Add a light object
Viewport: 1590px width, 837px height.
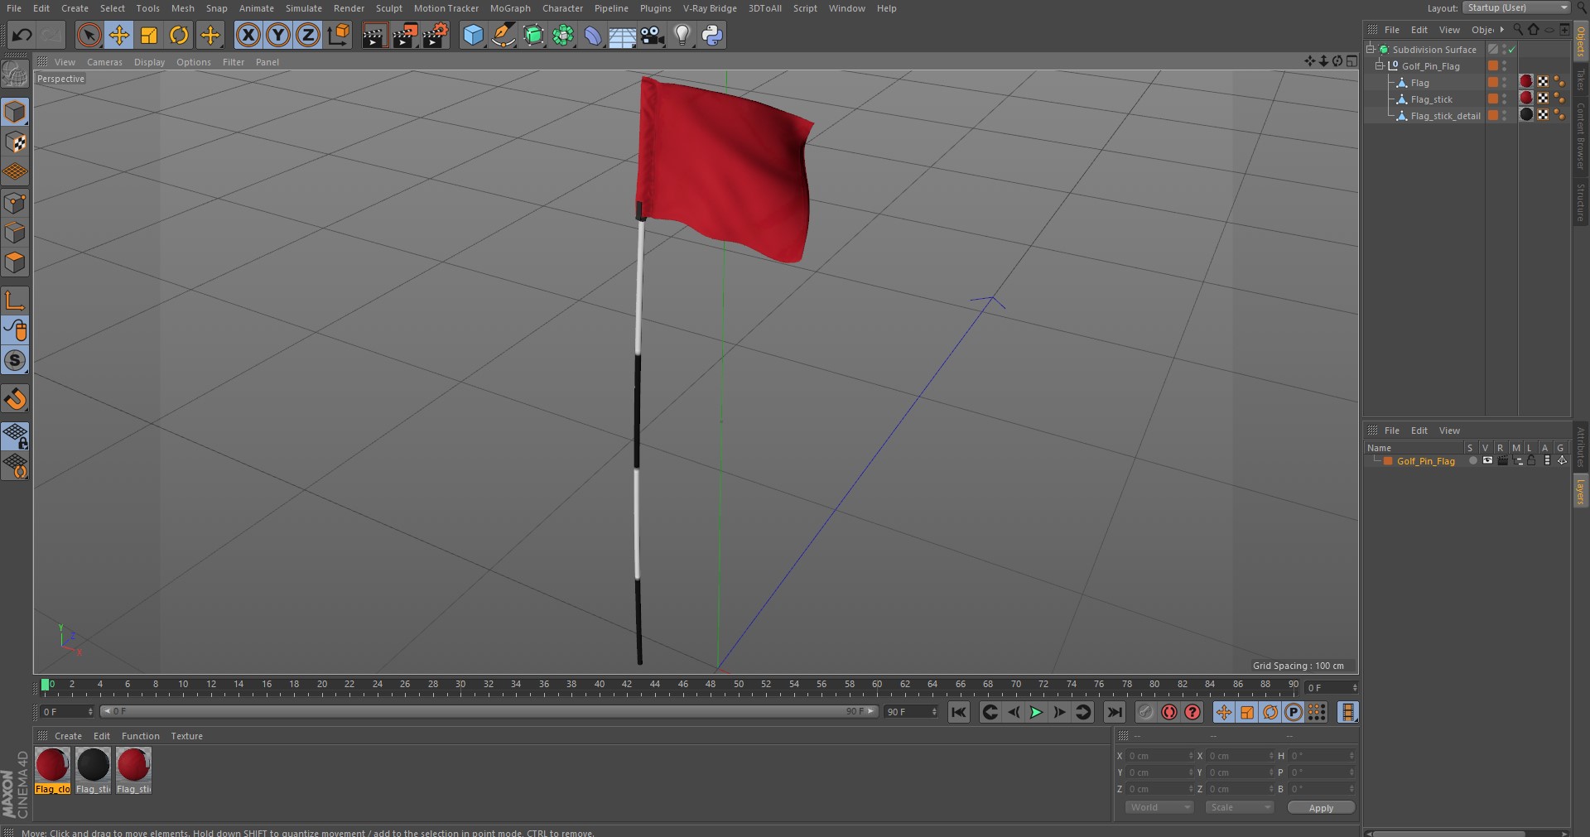coord(682,35)
